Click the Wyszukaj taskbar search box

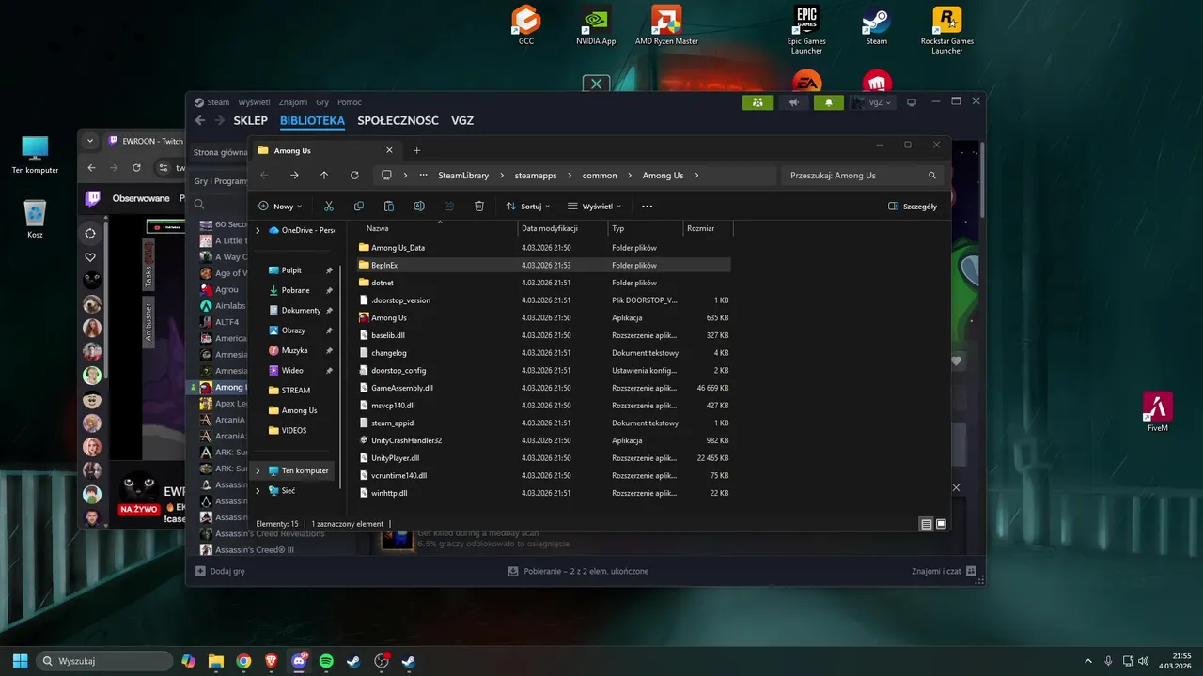[103, 661]
